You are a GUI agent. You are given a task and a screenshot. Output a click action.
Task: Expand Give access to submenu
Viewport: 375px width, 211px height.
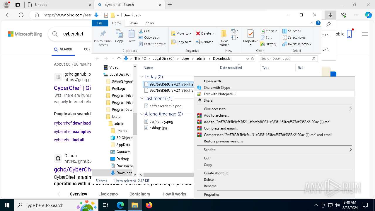(274, 109)
